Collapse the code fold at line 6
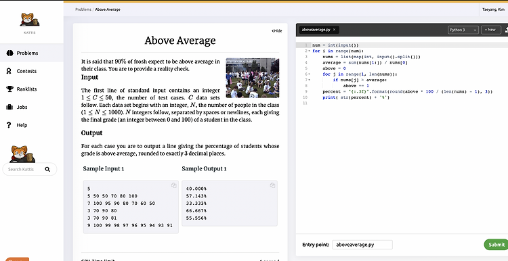 click(309, 74)
